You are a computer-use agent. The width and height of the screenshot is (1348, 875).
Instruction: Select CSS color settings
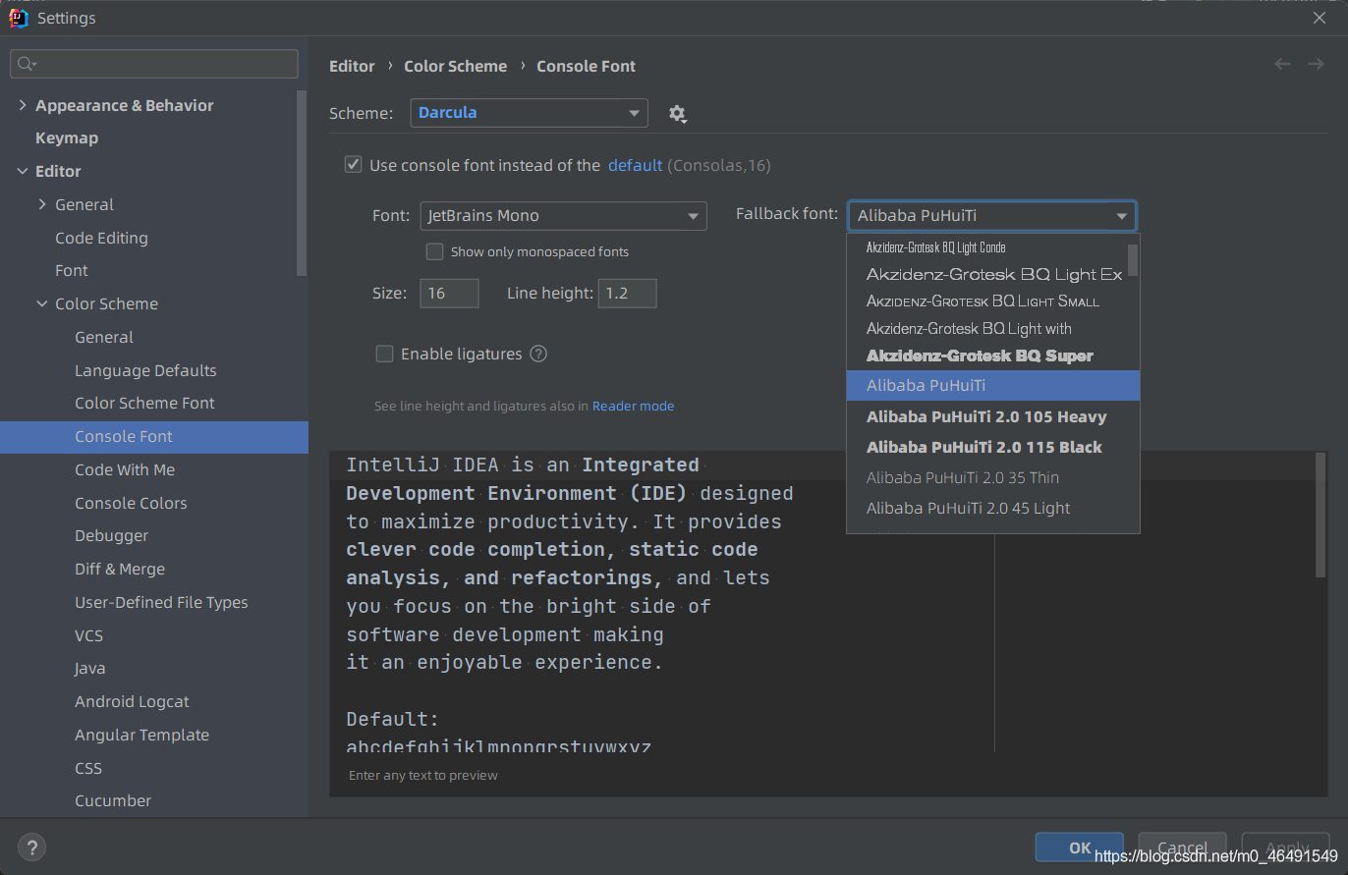88,768
